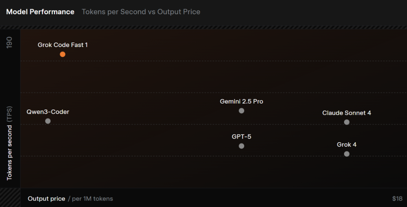Click the Gemini 2.5 Pro label

242,102
